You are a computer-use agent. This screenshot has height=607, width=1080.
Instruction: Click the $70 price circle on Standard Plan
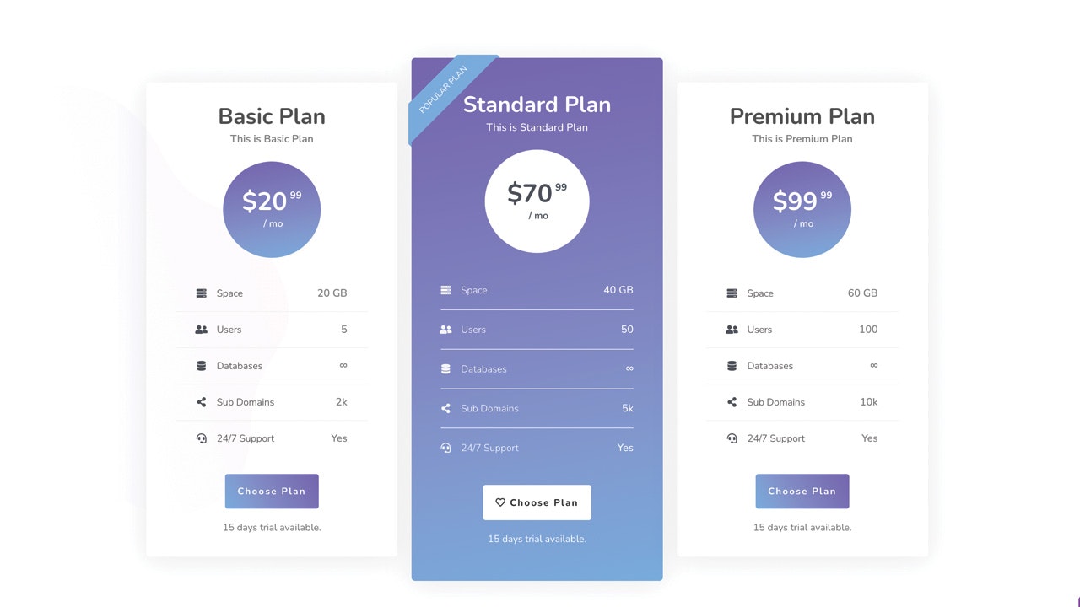point(537,201)
